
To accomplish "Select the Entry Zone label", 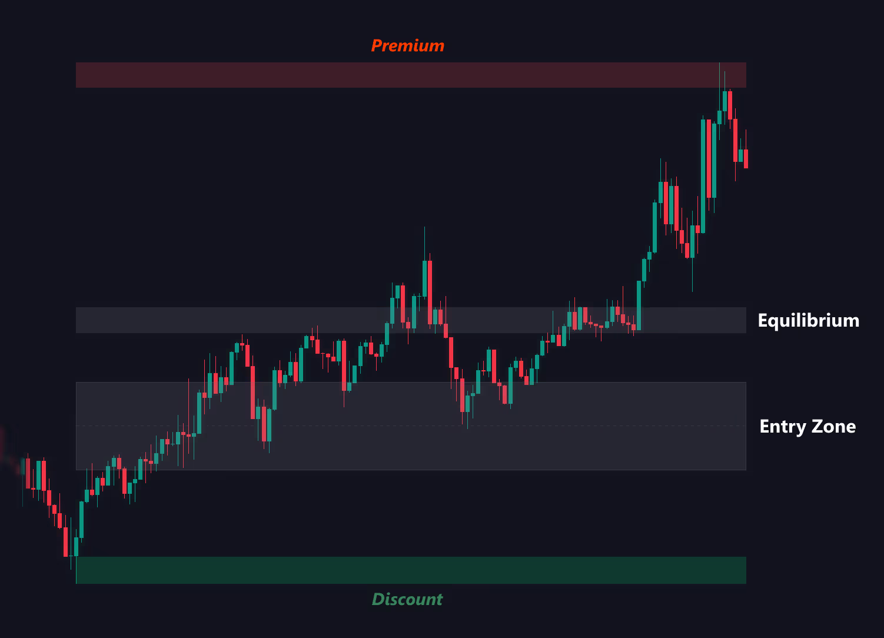I will coord(807,427).
